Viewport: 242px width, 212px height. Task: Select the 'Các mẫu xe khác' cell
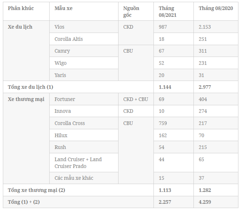[74, 178]
